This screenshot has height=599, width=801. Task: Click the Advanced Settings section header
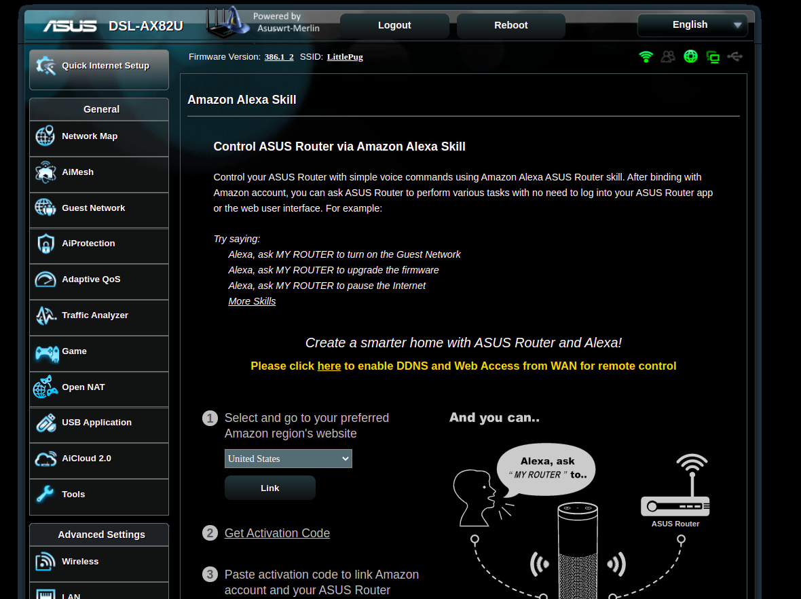pos(99,535)
